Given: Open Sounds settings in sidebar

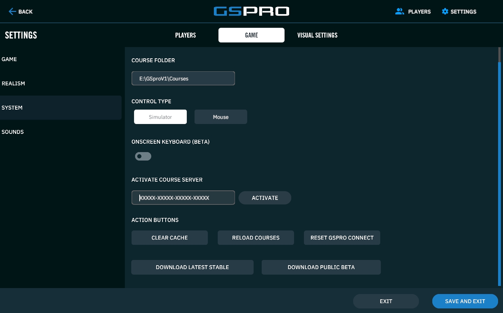Looking at the screenshot, I should (13, 132).
